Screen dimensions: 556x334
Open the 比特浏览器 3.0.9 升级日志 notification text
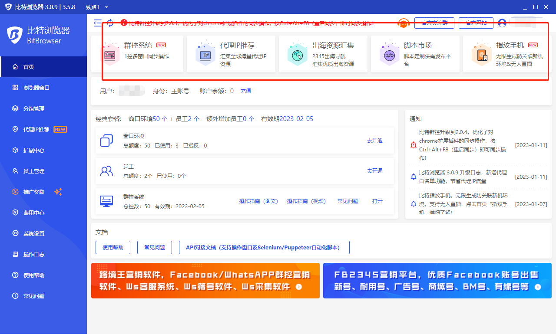tap(463, 177)
